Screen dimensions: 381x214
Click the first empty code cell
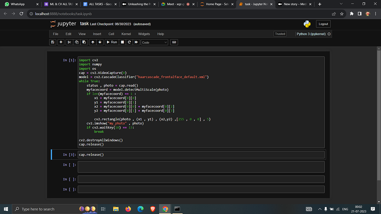[x=201, y=167]
